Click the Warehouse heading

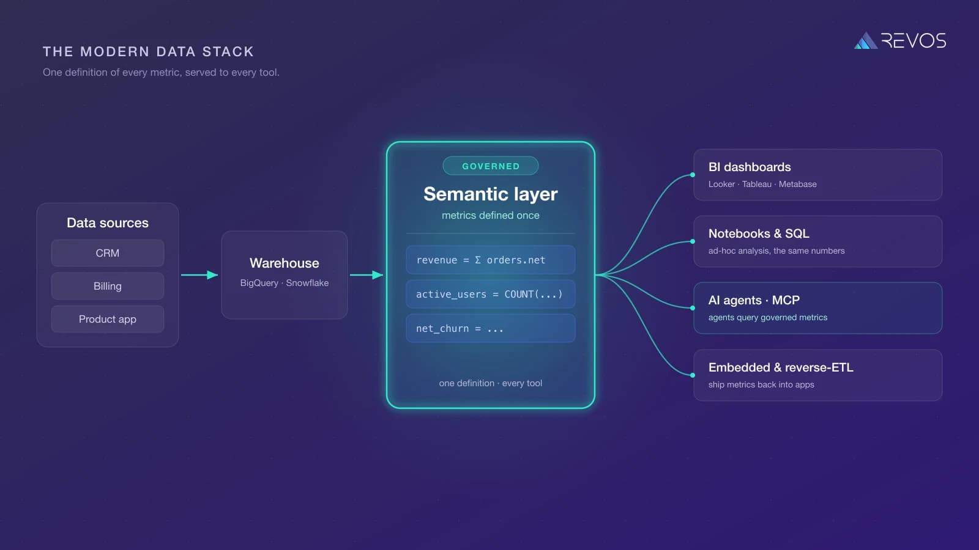pos(285,263)
